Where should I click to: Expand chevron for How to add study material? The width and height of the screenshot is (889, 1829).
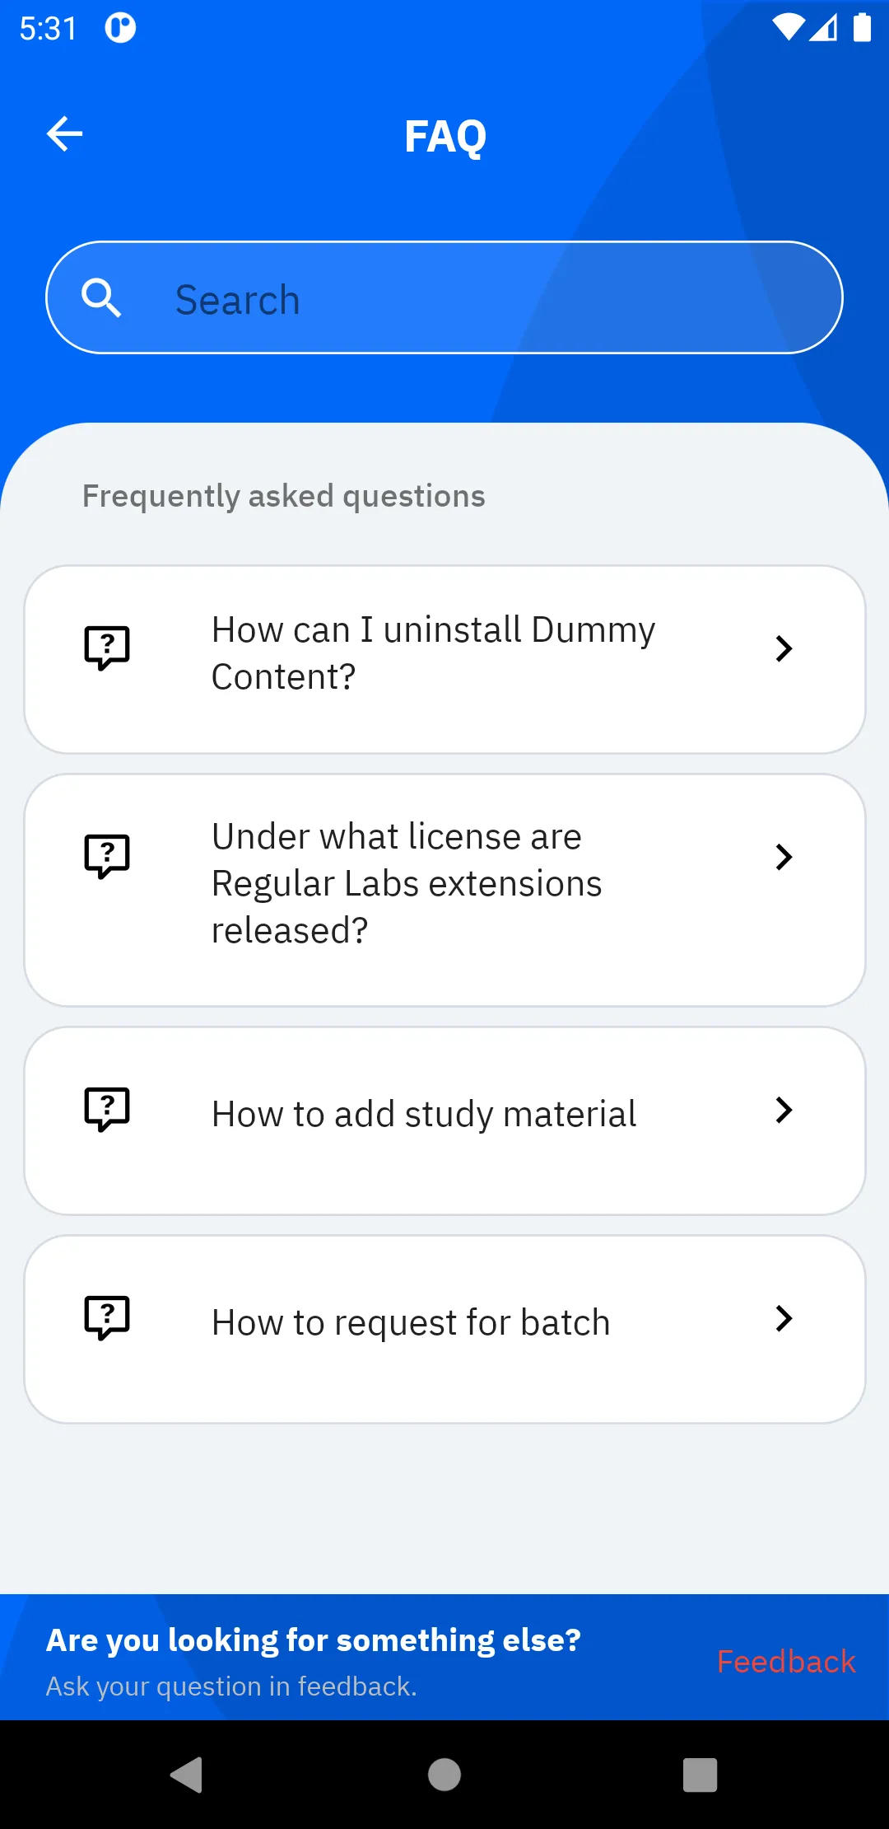pos(784,1111)
